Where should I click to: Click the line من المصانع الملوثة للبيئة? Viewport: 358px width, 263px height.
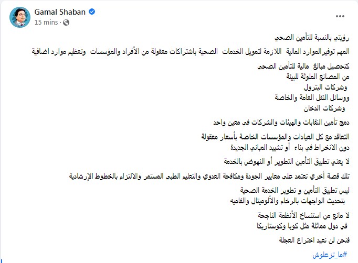pos(315,78)
